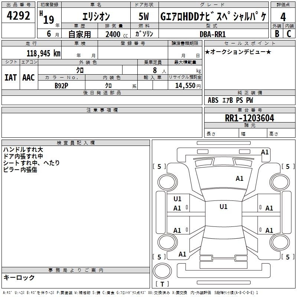Click the color number B92P
The width and height of the screenshot is (297, 297).
(x=62, y=85)
